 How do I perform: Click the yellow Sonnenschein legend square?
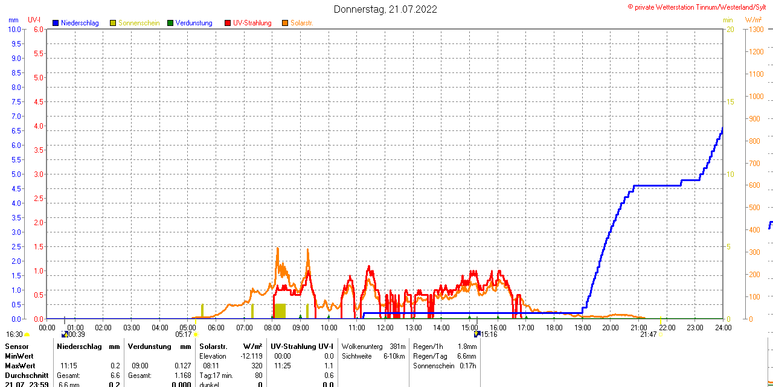pos(113,23)
